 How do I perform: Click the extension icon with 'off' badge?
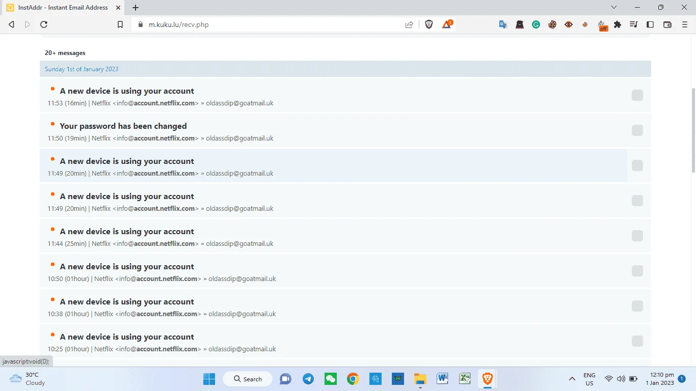click(x=602, y=25)
